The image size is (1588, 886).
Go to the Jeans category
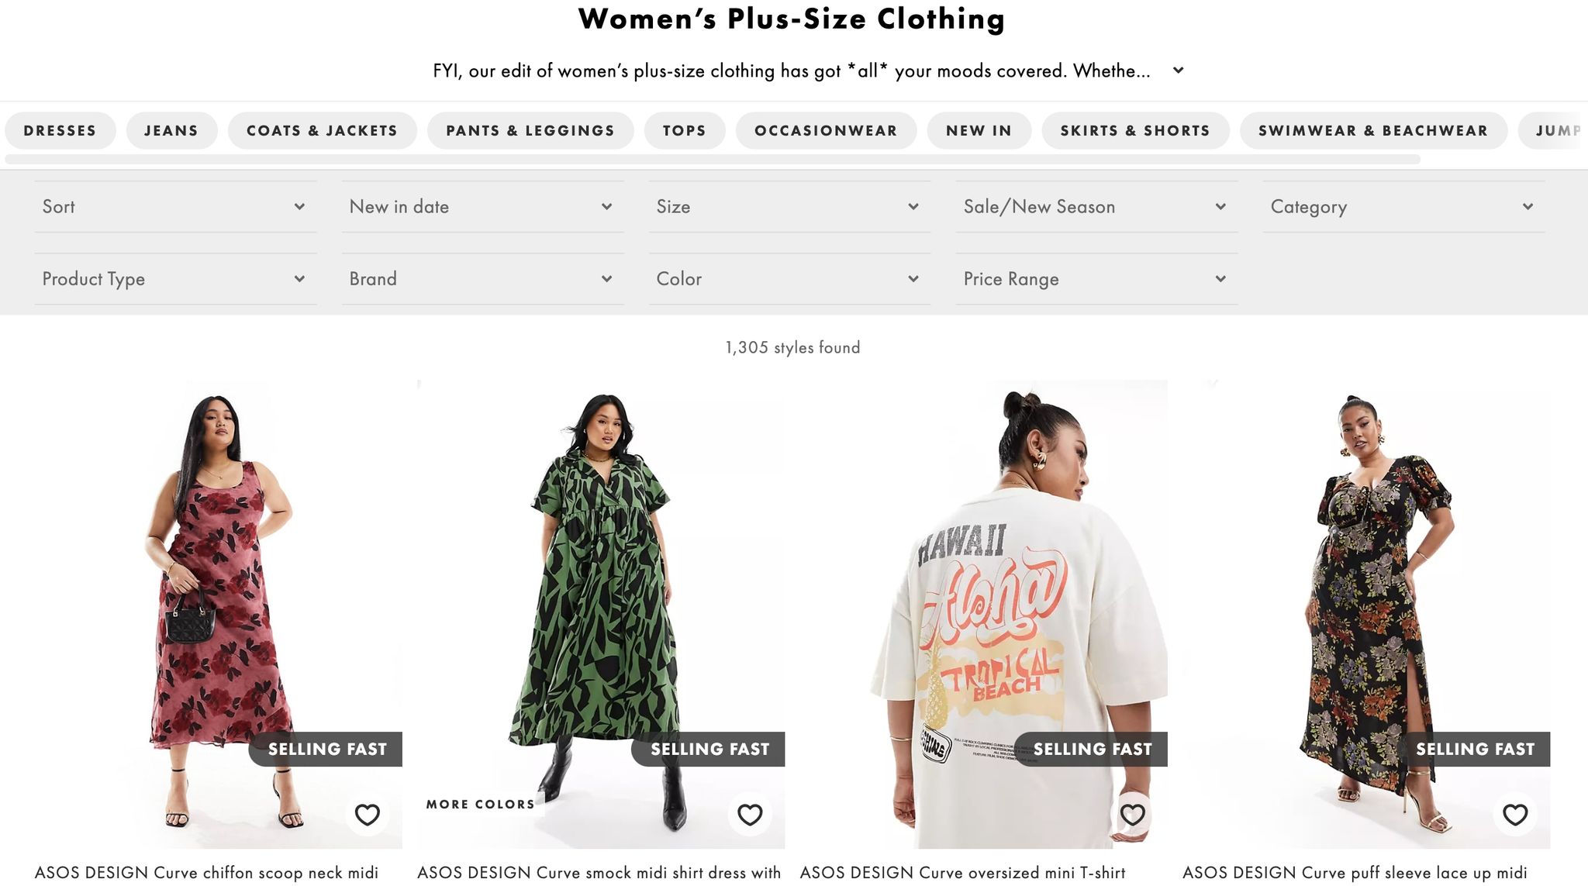tap(171, 131)
